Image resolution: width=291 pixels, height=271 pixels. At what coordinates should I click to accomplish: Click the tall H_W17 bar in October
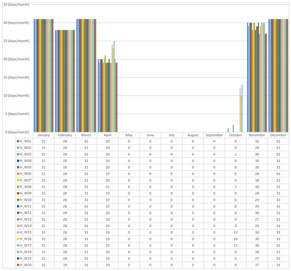242,108
